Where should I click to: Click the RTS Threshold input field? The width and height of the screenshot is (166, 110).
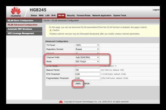point(87,74)
